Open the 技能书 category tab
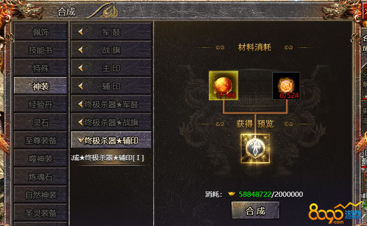 pos(40,50)
